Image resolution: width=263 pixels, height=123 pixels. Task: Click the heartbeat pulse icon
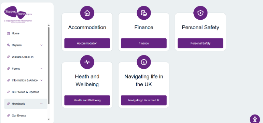tap(87, 62)
